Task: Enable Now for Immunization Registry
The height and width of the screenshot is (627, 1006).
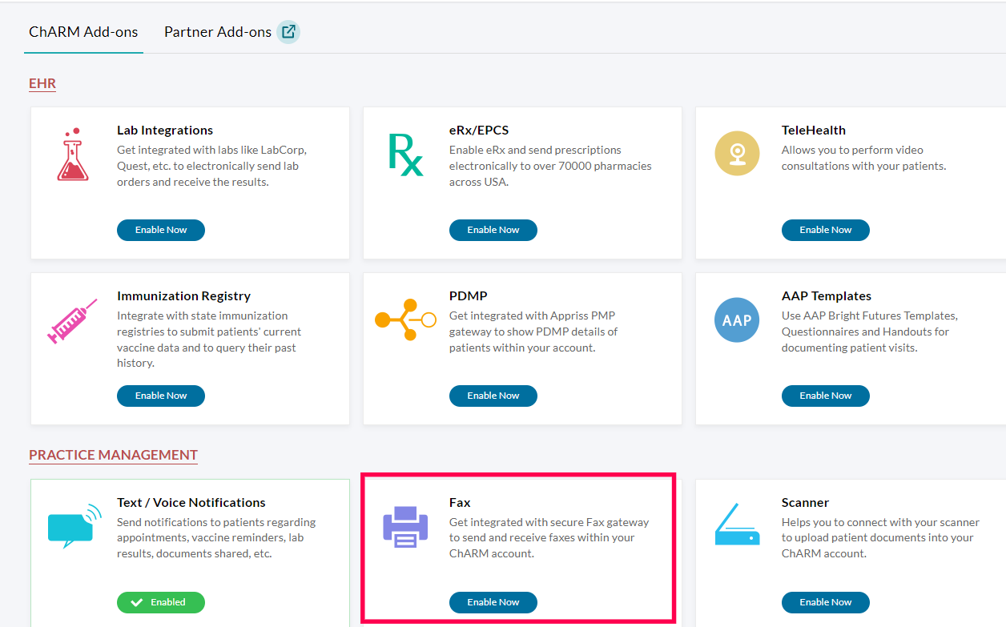Action: point(161,396)
